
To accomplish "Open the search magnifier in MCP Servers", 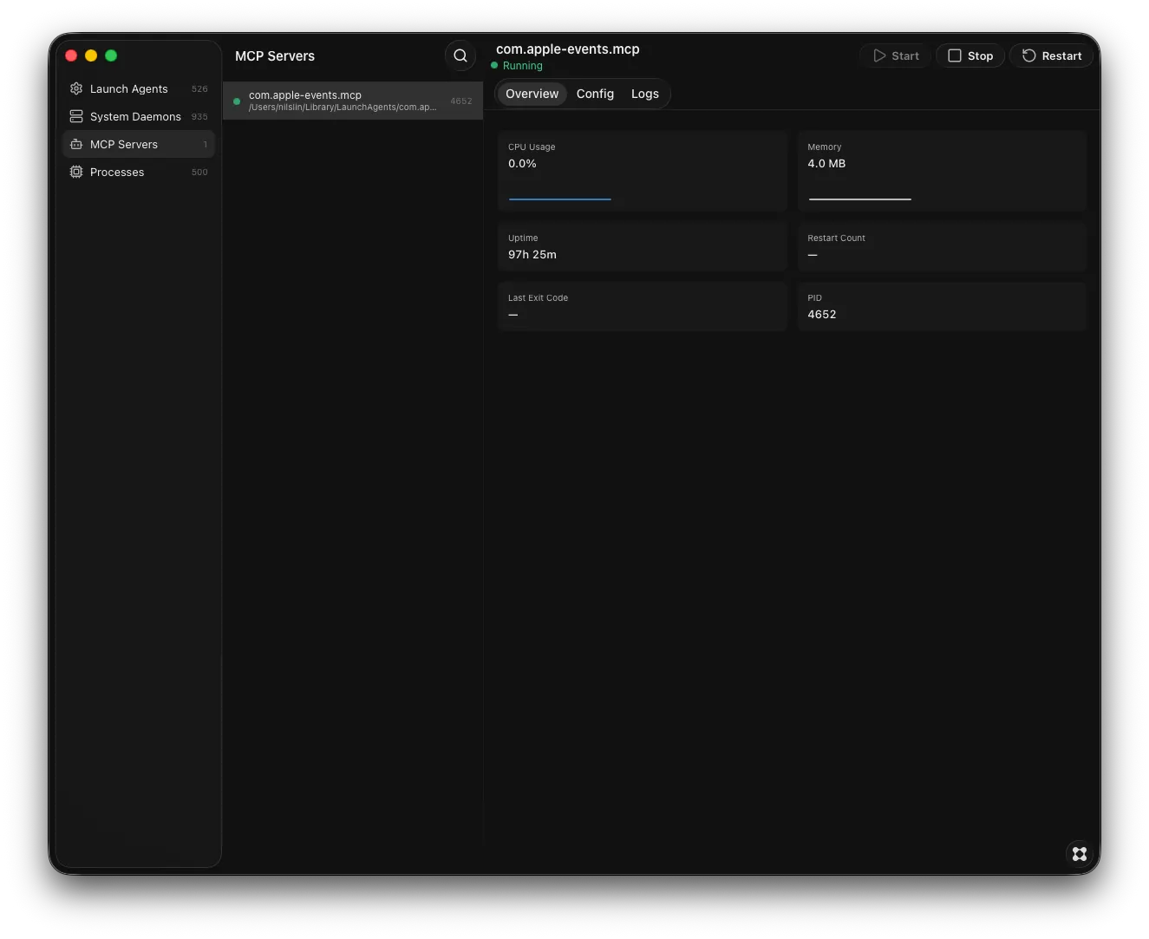I will [x=460, y=55].
